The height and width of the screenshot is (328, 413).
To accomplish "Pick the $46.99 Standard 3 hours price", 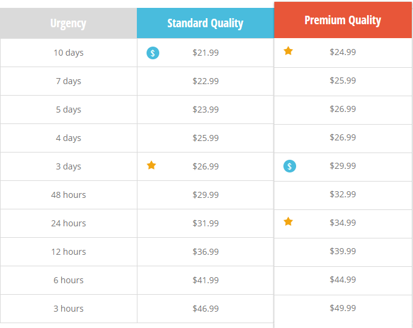I will pos(205,309).
